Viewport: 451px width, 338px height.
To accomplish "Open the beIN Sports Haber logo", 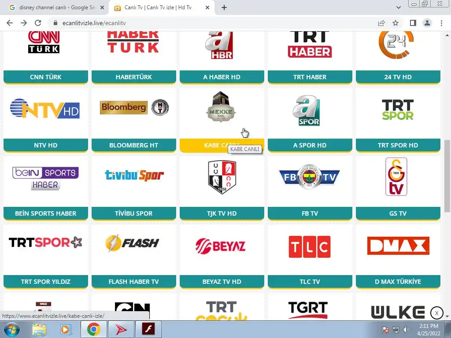I will pos(45,178).
